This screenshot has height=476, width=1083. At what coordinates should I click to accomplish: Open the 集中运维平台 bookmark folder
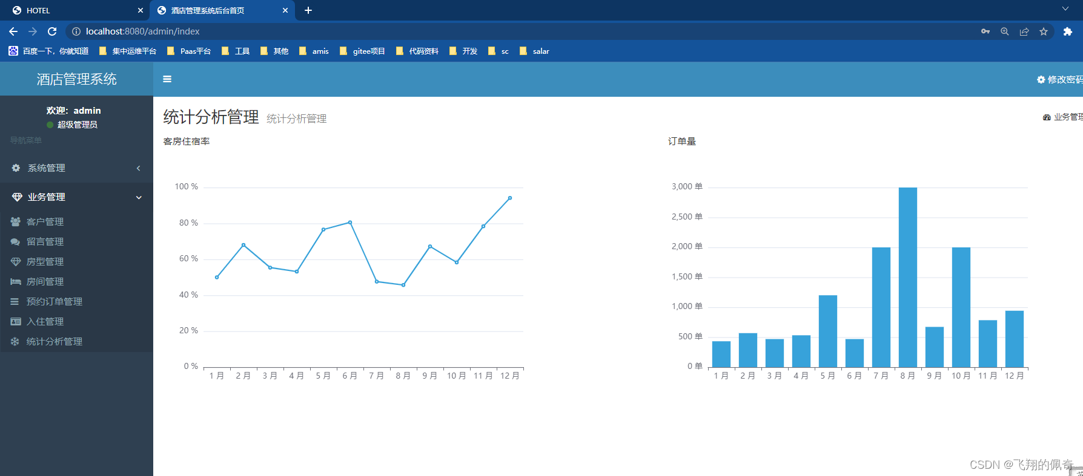pos(128,51)
